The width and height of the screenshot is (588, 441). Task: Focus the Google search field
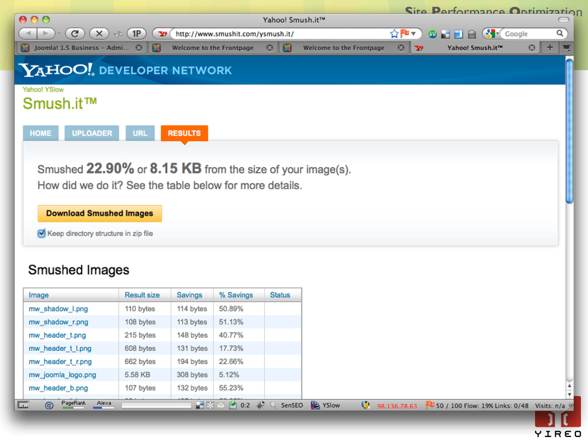[528, 34]
